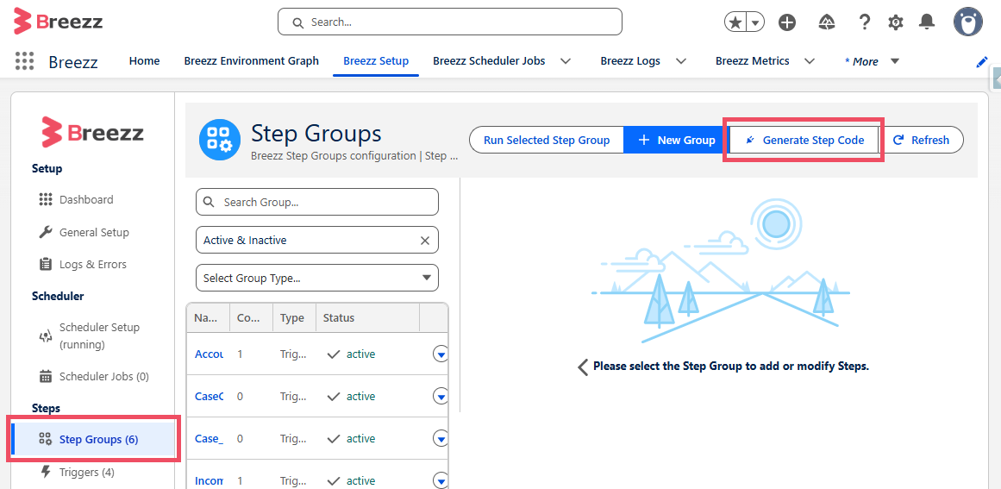Viewport: 1001px width, 489px height.
Task: Open the Active & Inactive status filter
Action: pyautogui.click(x=317, y=240)
